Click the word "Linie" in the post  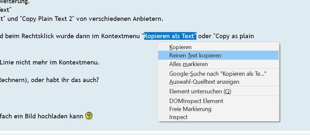pyautogui.click(x=8, y=62)
